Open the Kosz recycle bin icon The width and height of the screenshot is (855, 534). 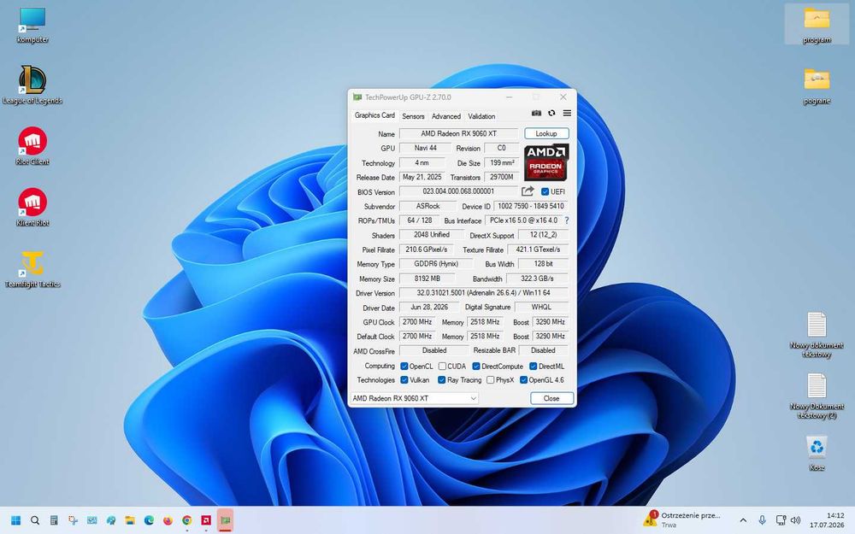(x=817, y=453)
